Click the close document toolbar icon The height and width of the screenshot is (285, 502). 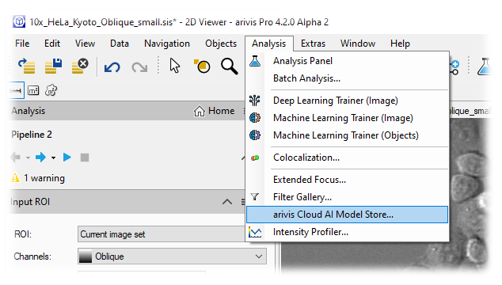[x=80, y=66]
